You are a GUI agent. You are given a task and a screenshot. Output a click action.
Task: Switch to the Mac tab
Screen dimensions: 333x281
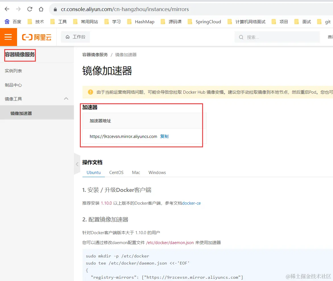coord(136,173)
